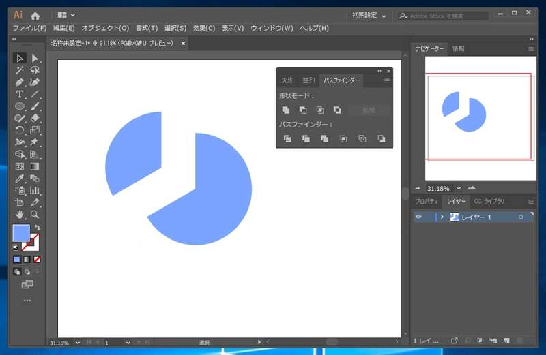Hide レイヤー 1 with the eye icon
This screenshot has width=546, height=355.
(418, 217)
